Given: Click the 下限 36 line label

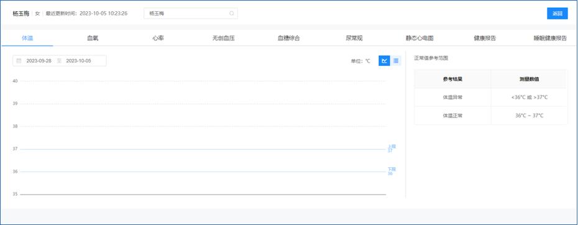Looking at the screenshot, I should (392, 171).
